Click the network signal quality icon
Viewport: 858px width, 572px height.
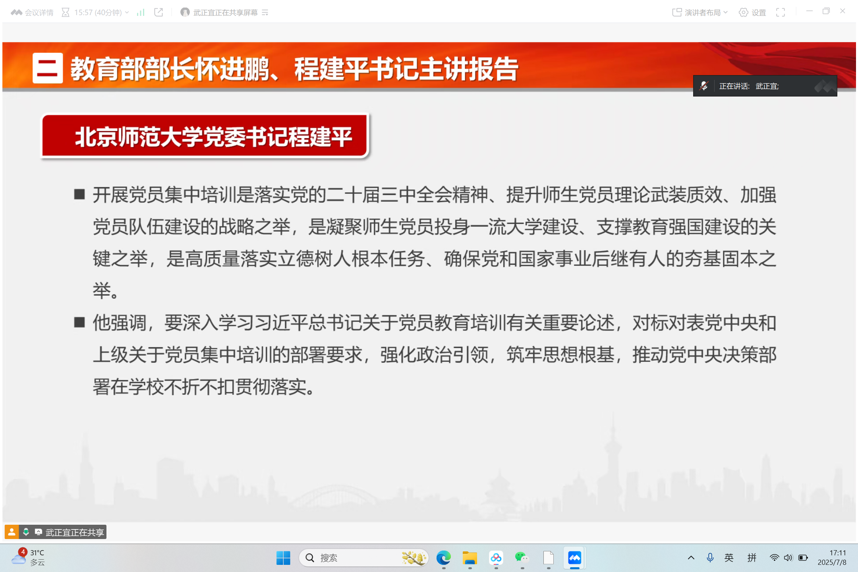pyautogui.click(x=140, y=12)
